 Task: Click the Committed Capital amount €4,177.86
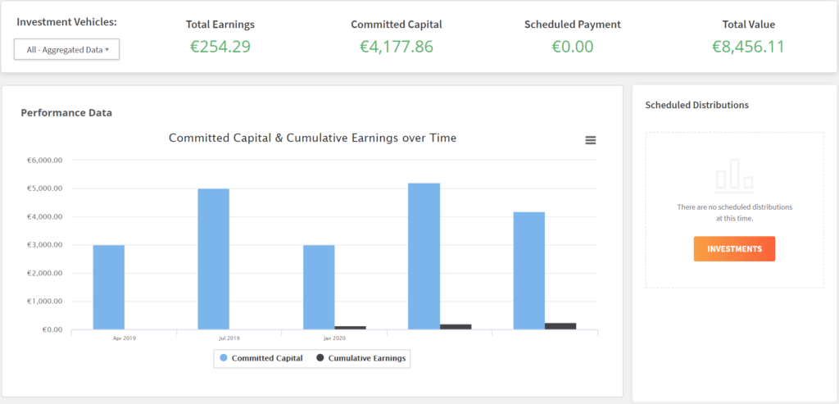(x=397, y=47)
